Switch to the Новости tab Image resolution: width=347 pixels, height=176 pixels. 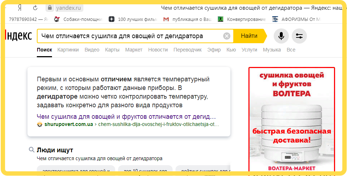pos(158,50)
